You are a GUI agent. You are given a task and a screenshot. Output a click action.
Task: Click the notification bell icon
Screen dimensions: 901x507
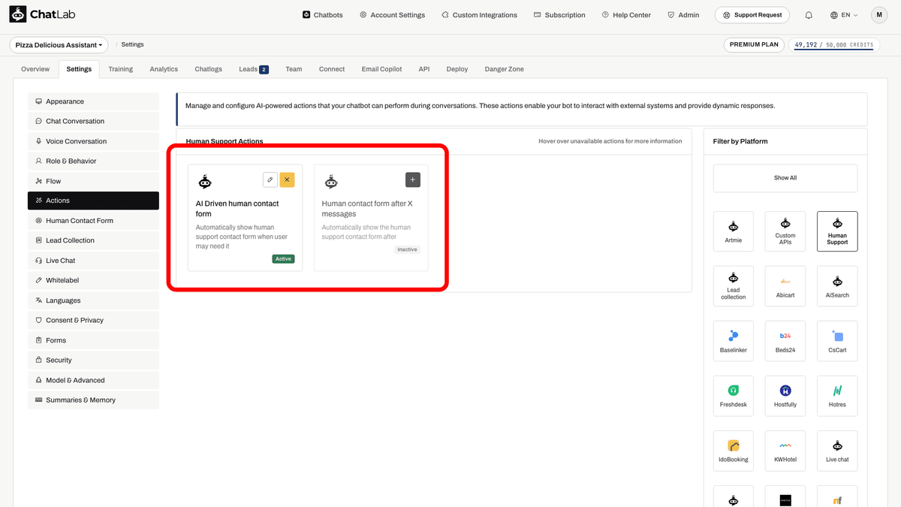click(x=809, y=15)
